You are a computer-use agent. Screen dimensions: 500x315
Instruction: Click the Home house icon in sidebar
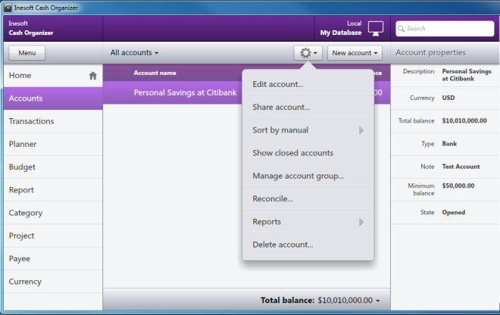point(92,76)
